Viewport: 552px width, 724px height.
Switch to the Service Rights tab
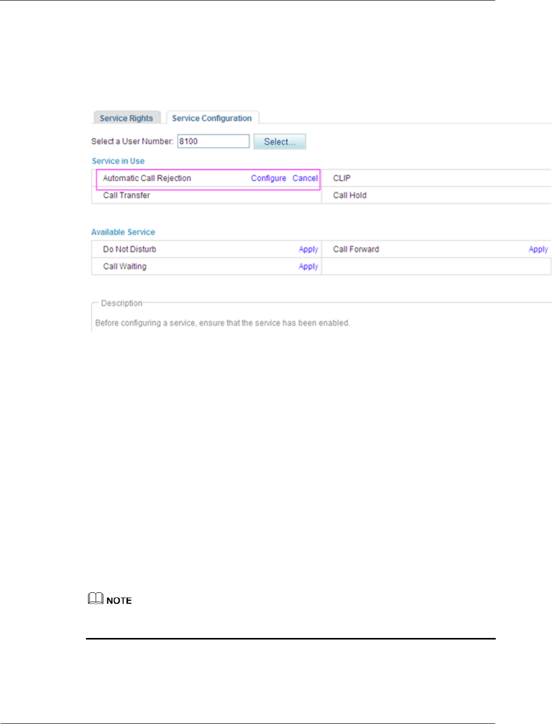tap(127, 118)
